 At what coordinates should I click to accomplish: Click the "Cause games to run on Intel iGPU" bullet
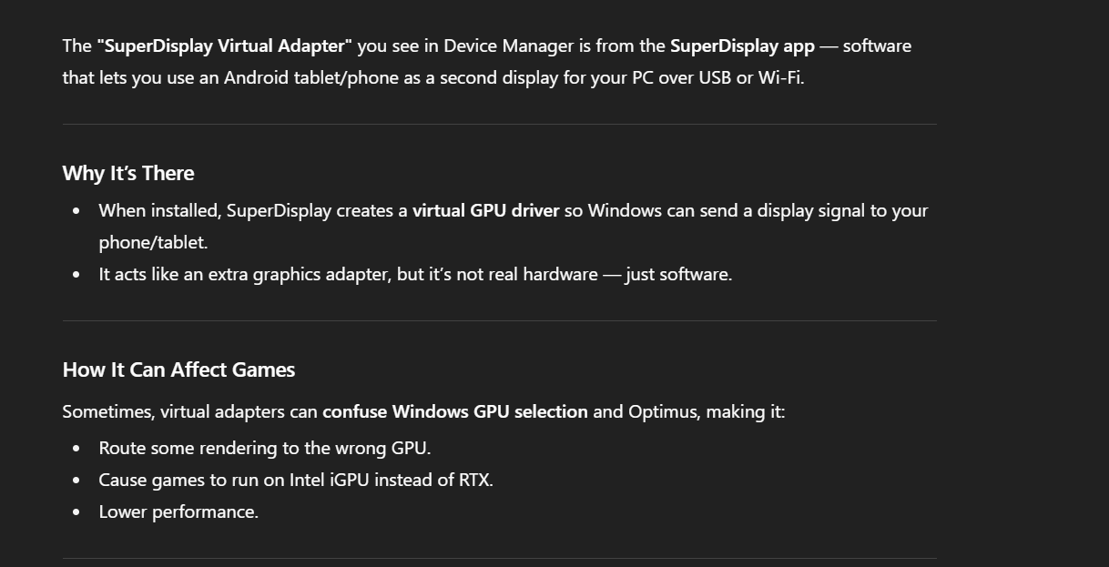296,480
